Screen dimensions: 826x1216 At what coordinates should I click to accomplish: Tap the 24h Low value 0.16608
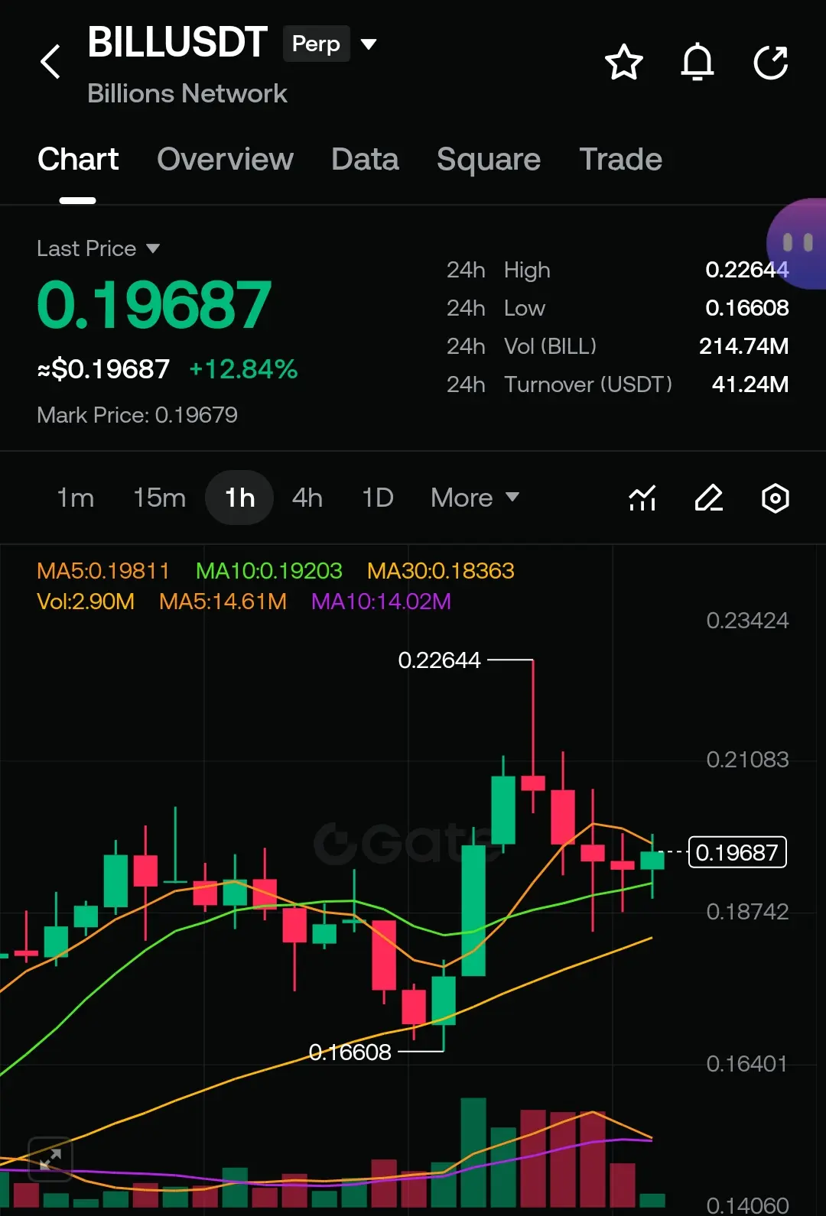pyautogui.click(x=747, y=308)
